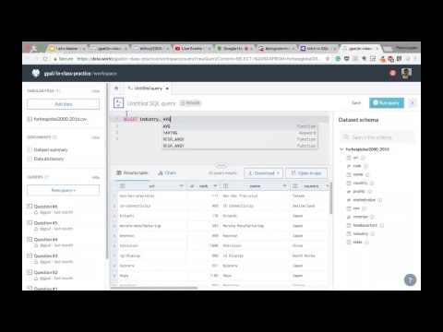This screenshot has height=332, width=443.
Task: Click Open in app button
Action: pyautogui.click(x=306, y=173)
